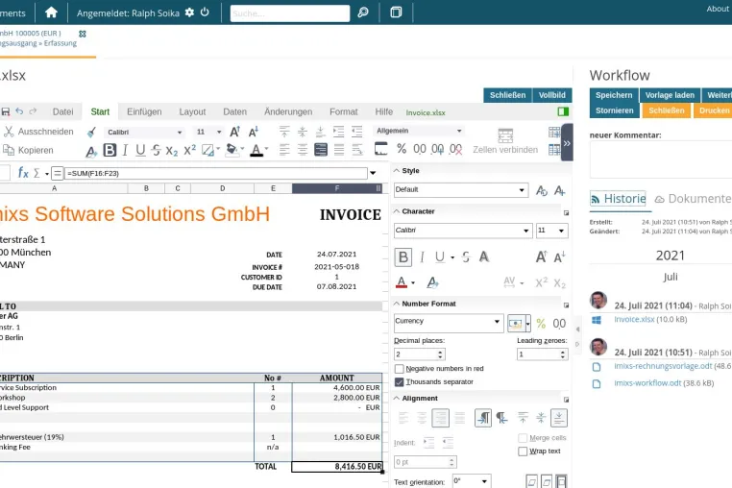Image resolution: width=732 pixels, height=488 pixels.
Task: Collapse the Character section
Action: [397, 211]
